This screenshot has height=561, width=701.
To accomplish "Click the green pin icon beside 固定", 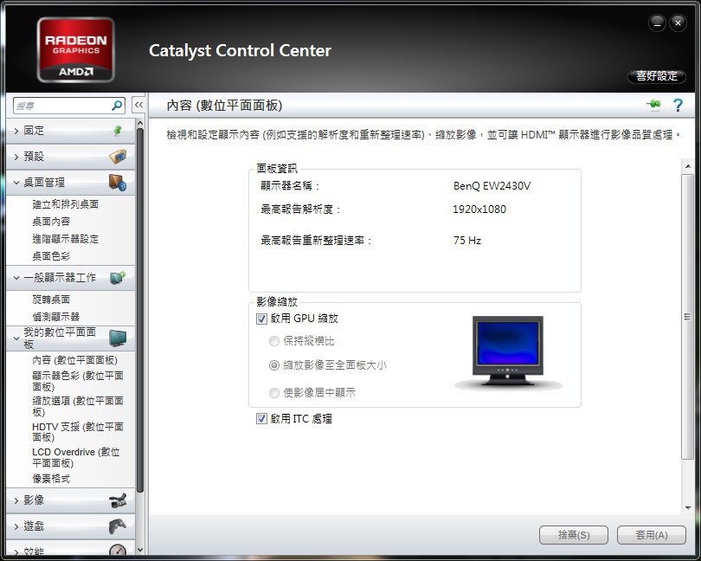I will [118, 130].
